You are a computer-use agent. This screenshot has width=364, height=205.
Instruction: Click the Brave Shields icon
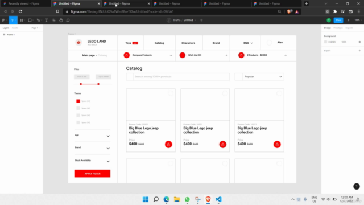tap(289, 11)
